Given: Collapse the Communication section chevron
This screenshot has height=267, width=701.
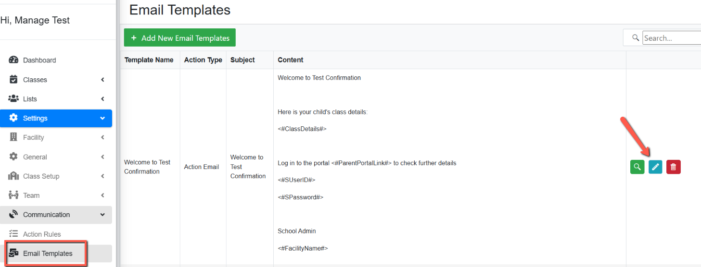Looking at the screenshot, I should (x=102, y=215).
